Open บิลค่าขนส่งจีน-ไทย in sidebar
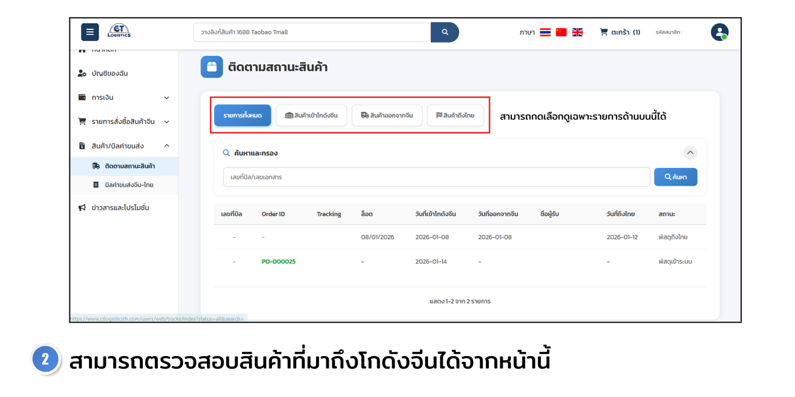Image resolution: width=795 pixels, height=397 pixels. [x=129, y=185]
